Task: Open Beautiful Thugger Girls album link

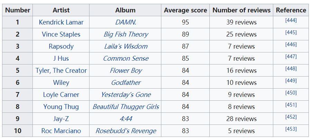Action: (125, 107)
